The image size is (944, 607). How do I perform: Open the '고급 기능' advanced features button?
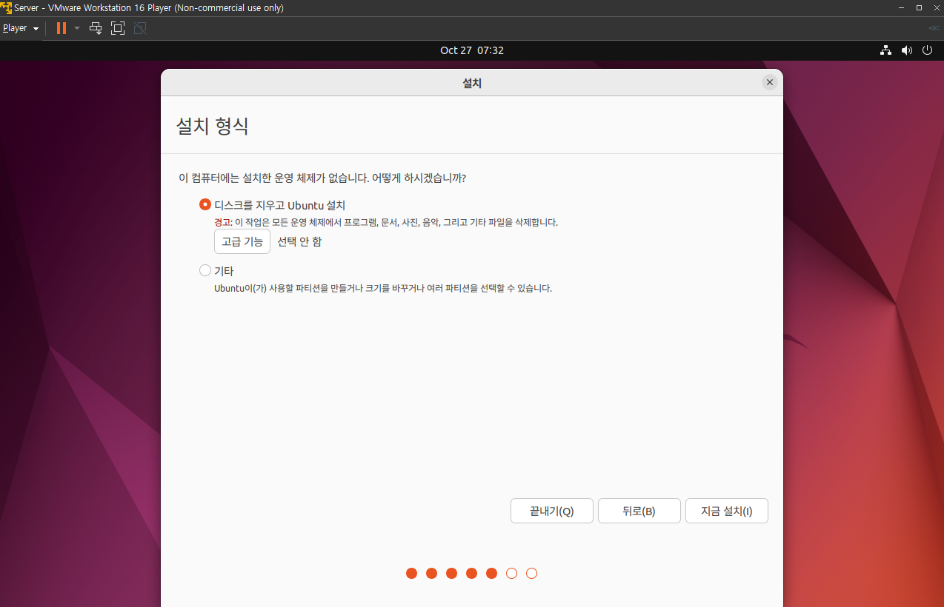click(x=242, y=241)
